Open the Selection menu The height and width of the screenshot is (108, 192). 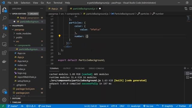25,3
